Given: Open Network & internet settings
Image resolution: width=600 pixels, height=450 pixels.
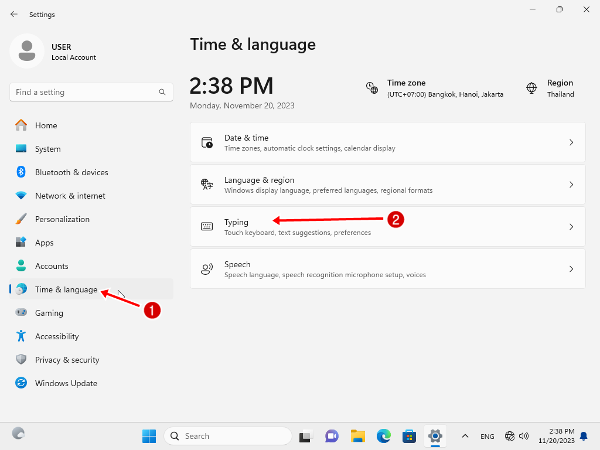Looking at the screenshot, I should (70, 196).
